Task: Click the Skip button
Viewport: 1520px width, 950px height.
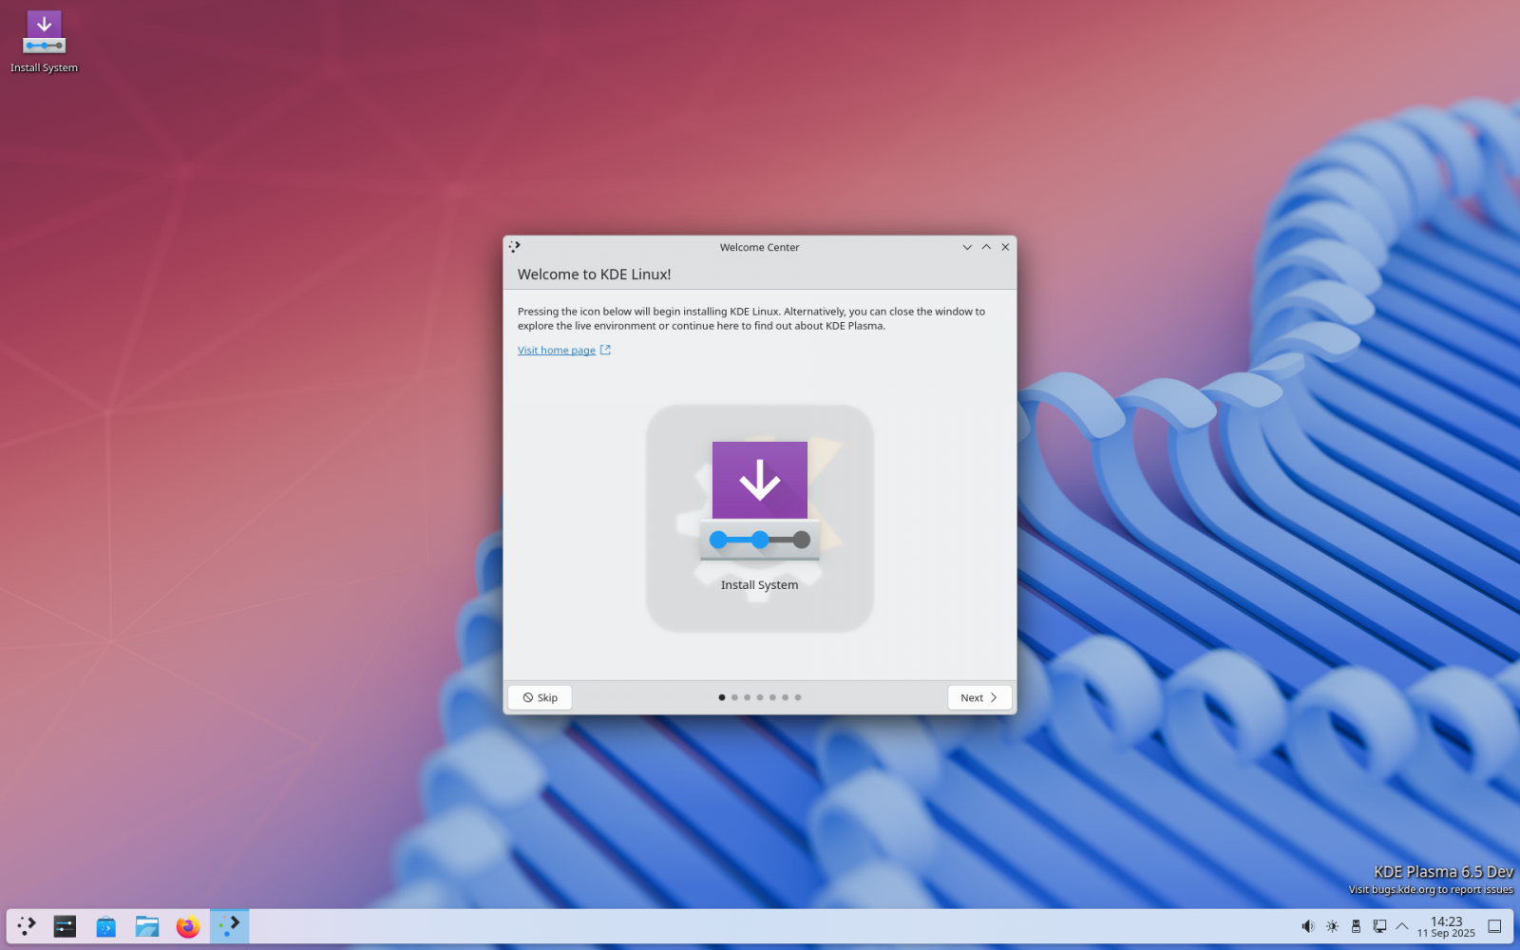Action: pos(540,697)
